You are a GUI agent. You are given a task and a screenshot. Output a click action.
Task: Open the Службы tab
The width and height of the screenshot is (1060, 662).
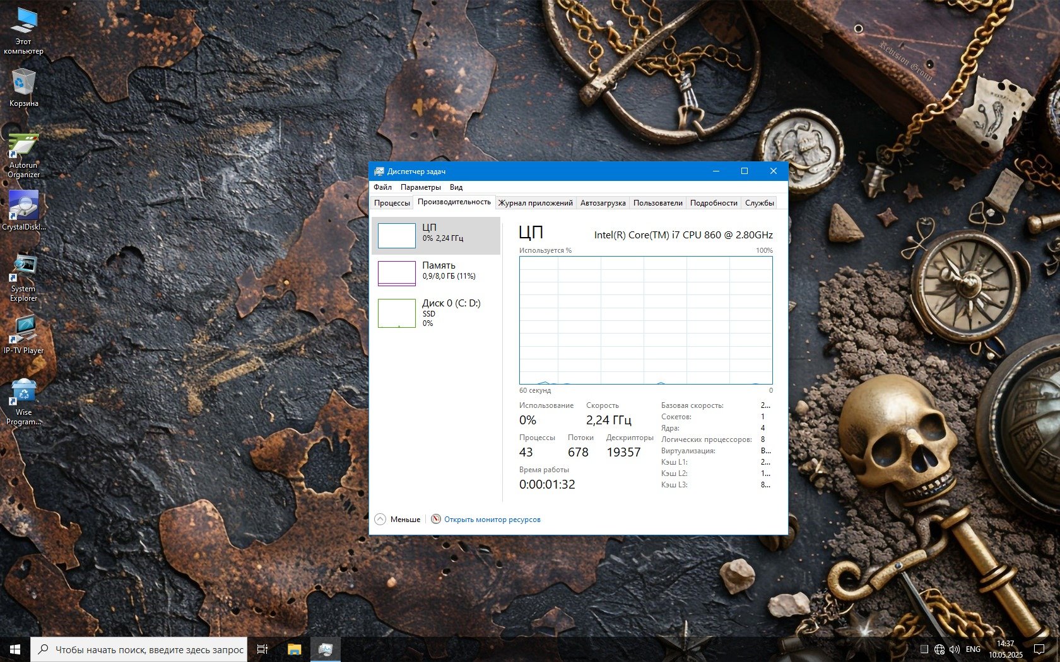point(759,203)
